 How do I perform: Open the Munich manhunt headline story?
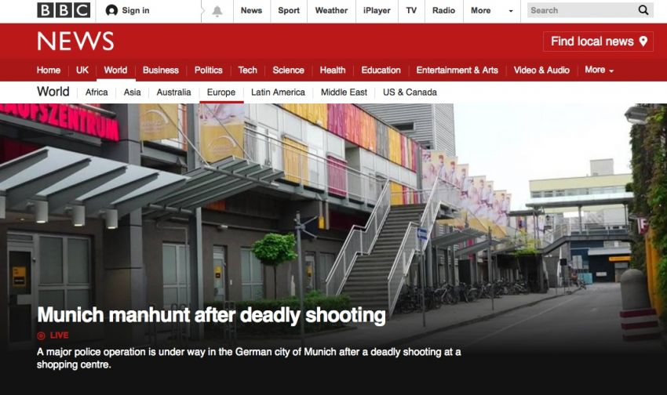tap(211, 315)
